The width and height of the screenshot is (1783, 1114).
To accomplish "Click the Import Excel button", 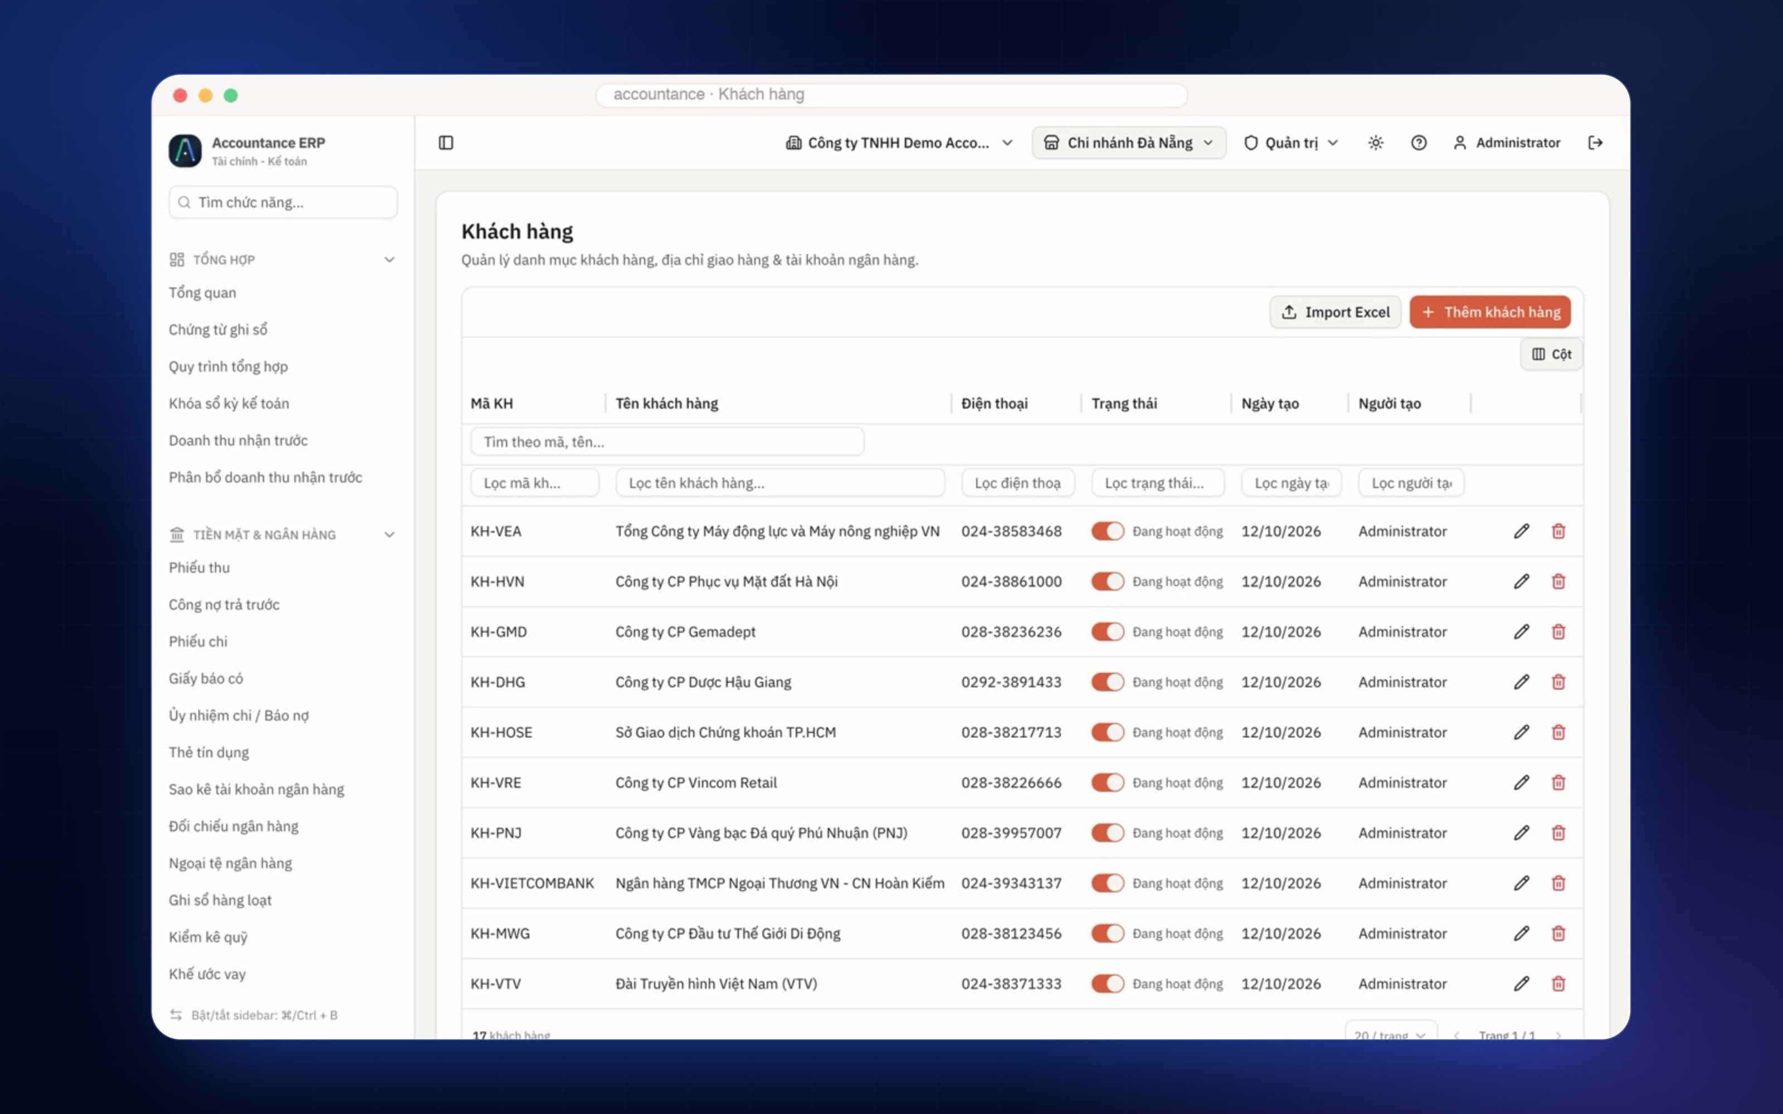I will coord(1335,312).
